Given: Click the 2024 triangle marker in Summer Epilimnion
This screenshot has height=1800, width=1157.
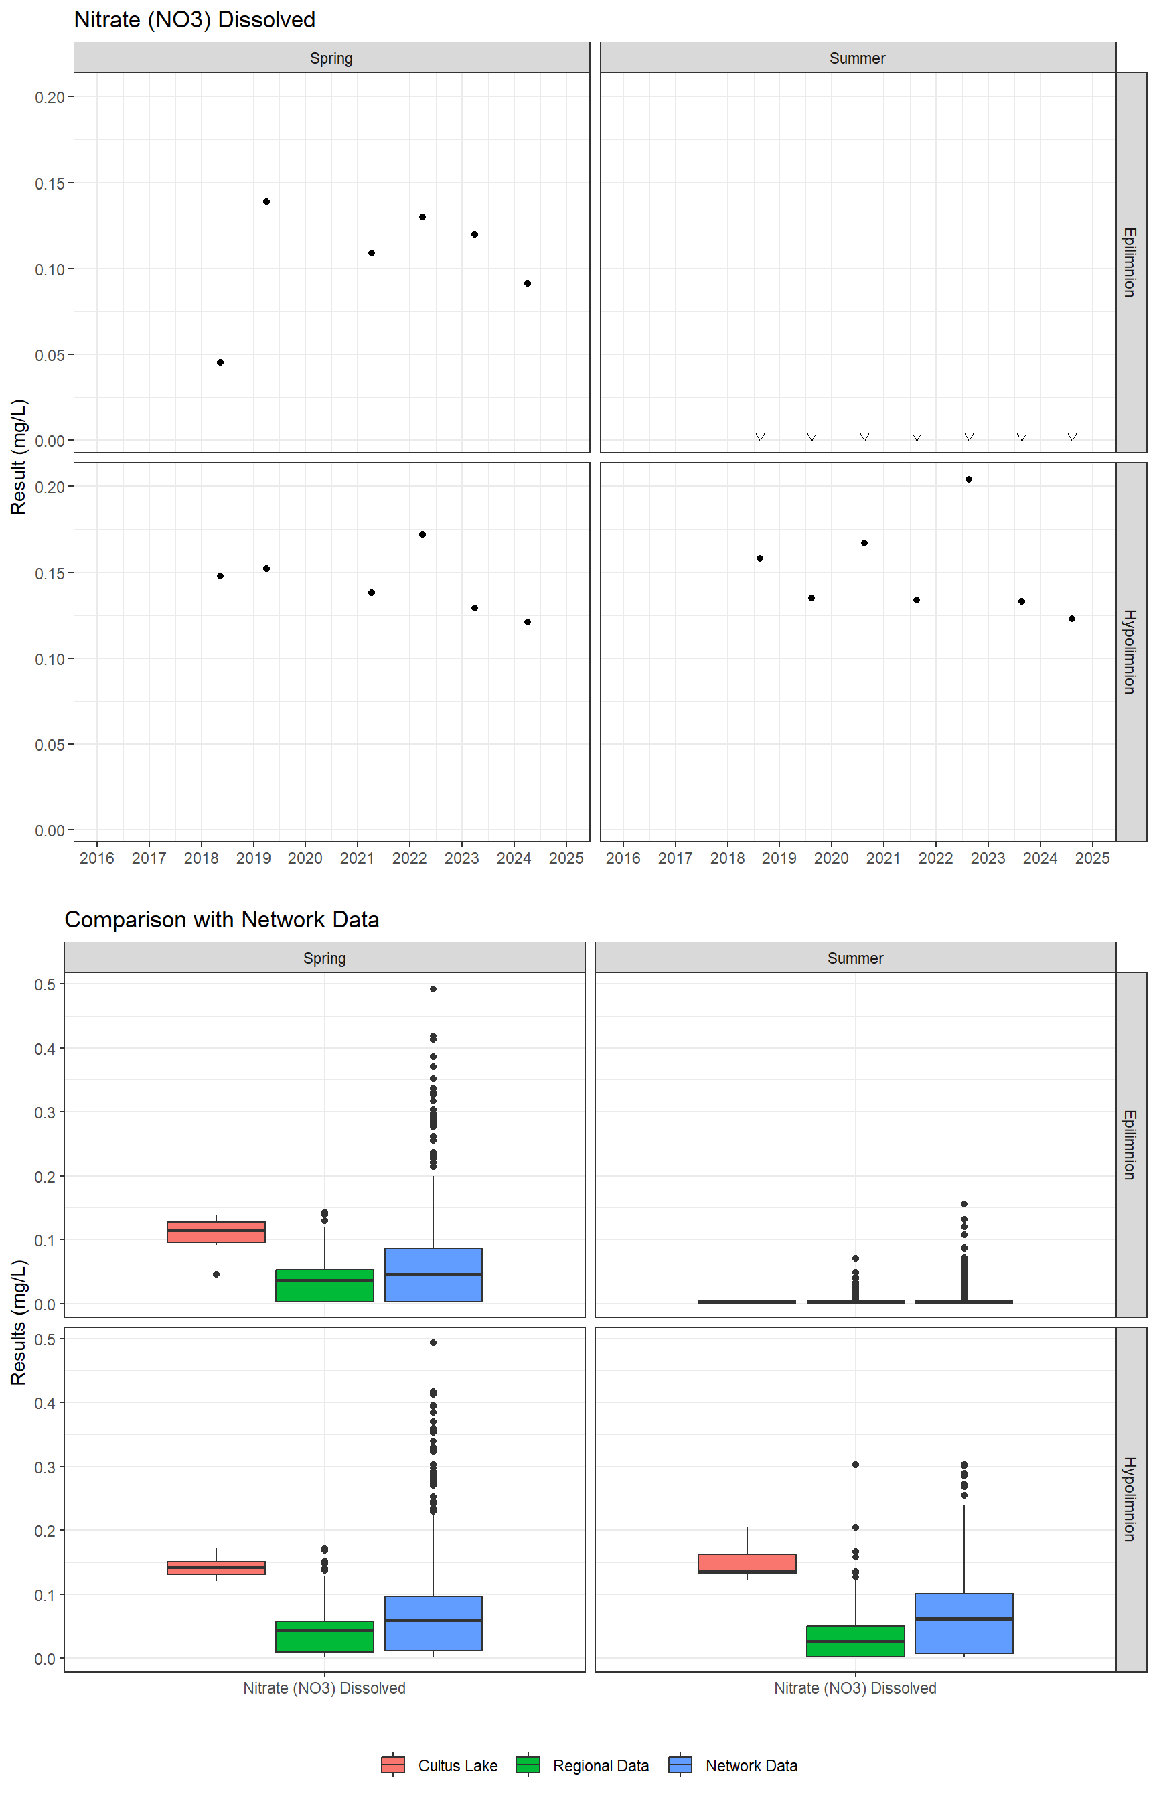Looking at the screenshot, I should click(x=1073, y=437).
